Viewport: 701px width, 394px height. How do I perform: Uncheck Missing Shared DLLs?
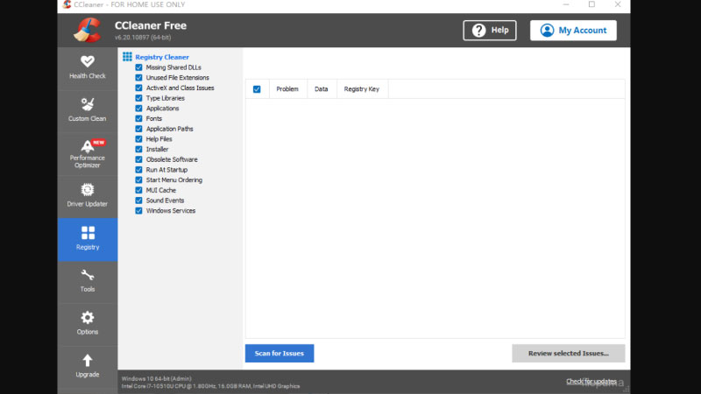138,67
